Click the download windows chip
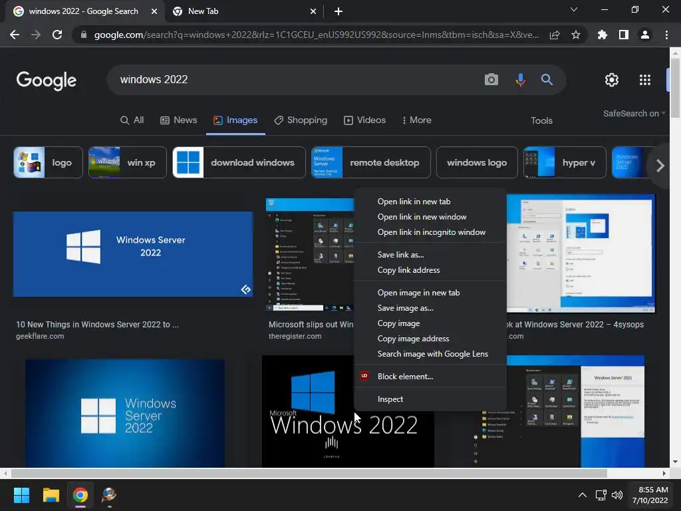Viewport: 681px width, 511px height. [239, 162]
